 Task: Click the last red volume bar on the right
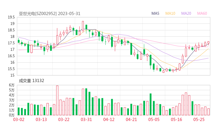tap(208, 112)
